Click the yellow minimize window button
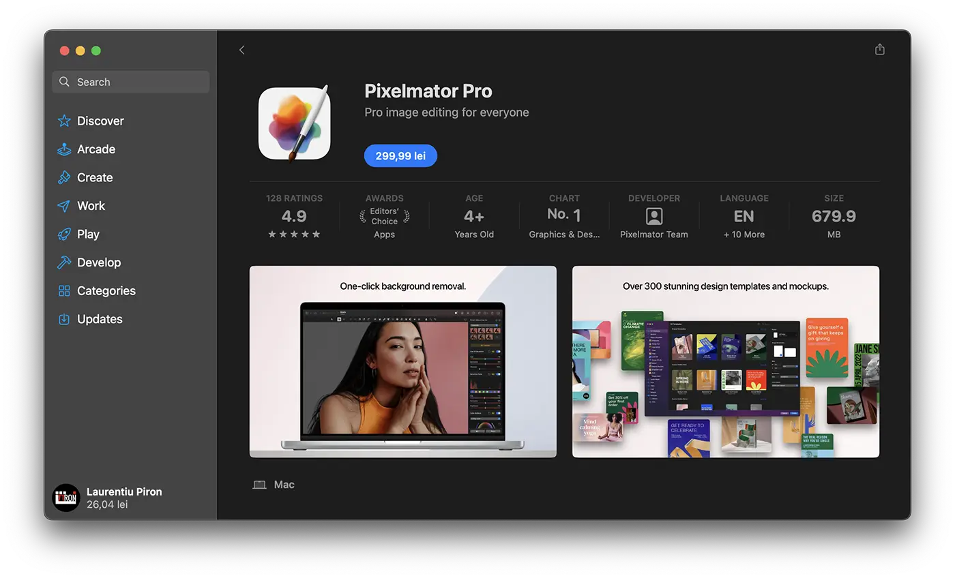 point(80,50)
